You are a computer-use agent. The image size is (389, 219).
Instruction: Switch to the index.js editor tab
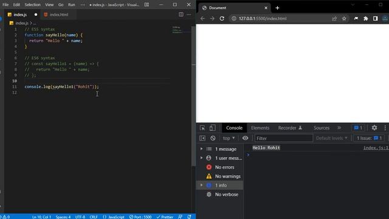[20, 15]
